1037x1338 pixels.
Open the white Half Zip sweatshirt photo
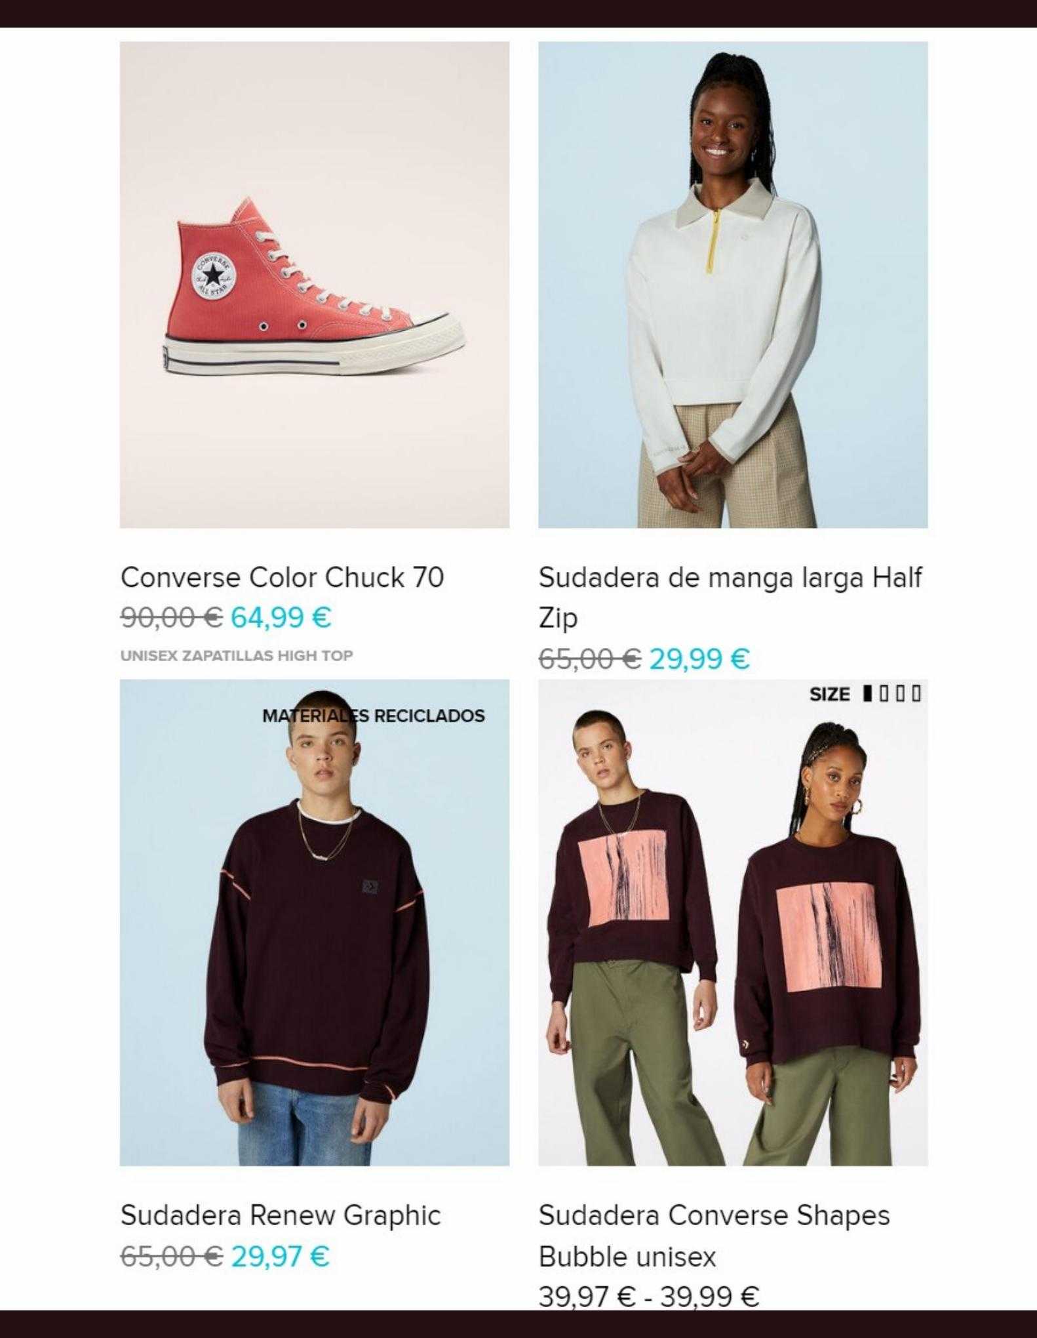[733, 285]
